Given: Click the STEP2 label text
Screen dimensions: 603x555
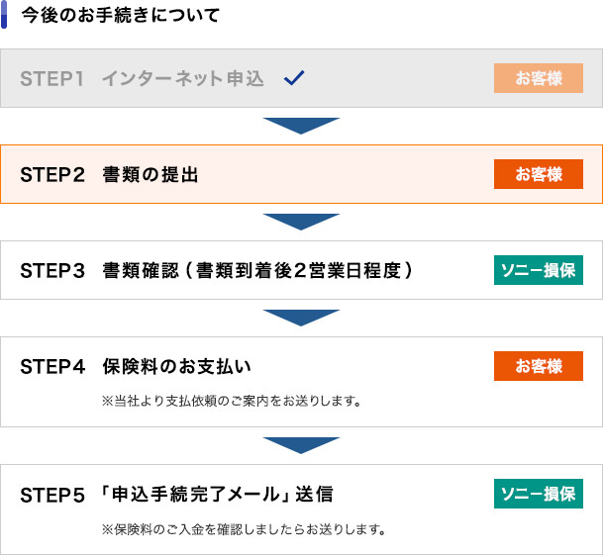Looking at the screenshot, I should pos(52,174).
